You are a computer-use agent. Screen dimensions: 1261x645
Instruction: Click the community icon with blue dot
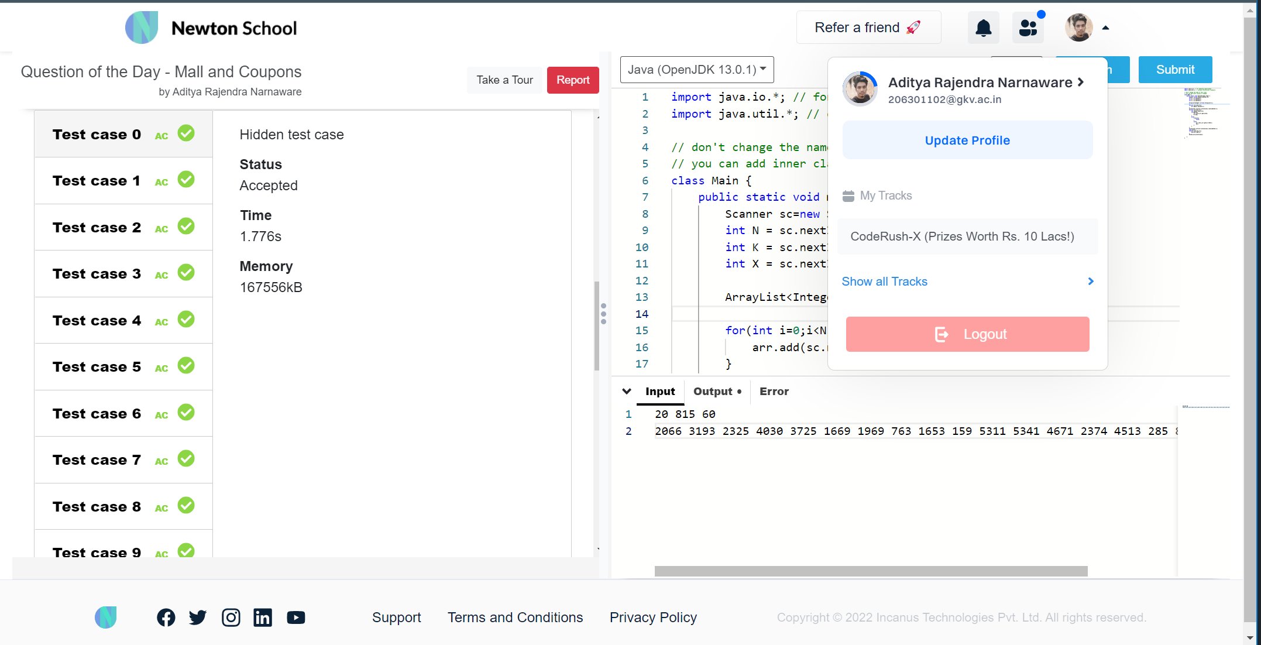(x=1028, y=28)
